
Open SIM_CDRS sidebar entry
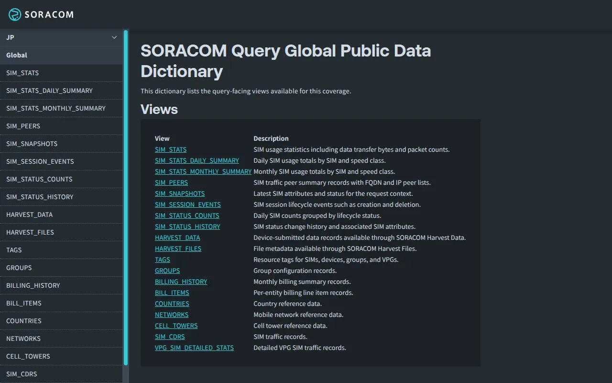point(61,374)
